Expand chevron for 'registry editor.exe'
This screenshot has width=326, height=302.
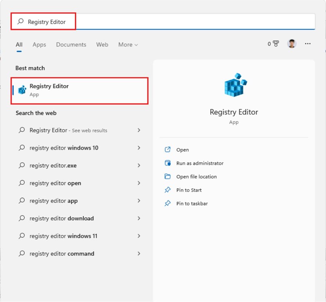point(139,165)
